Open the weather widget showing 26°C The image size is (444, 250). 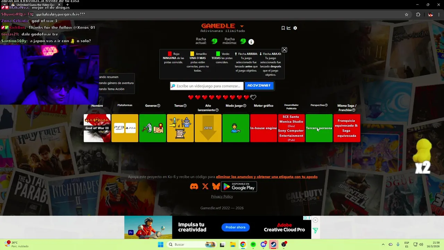coord(16,244)
